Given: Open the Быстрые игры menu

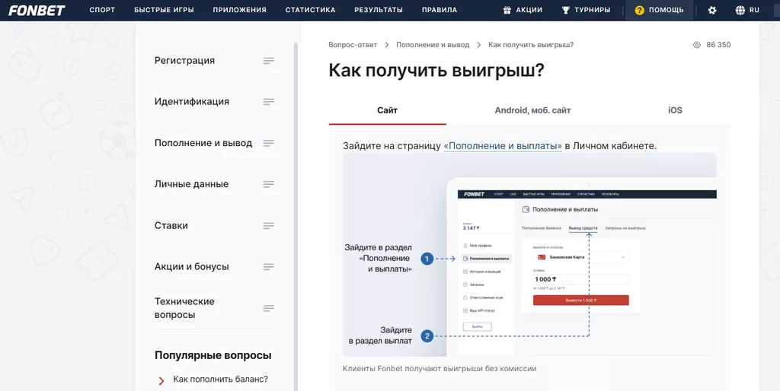Looking at the screenshot, I should (164, 10).
